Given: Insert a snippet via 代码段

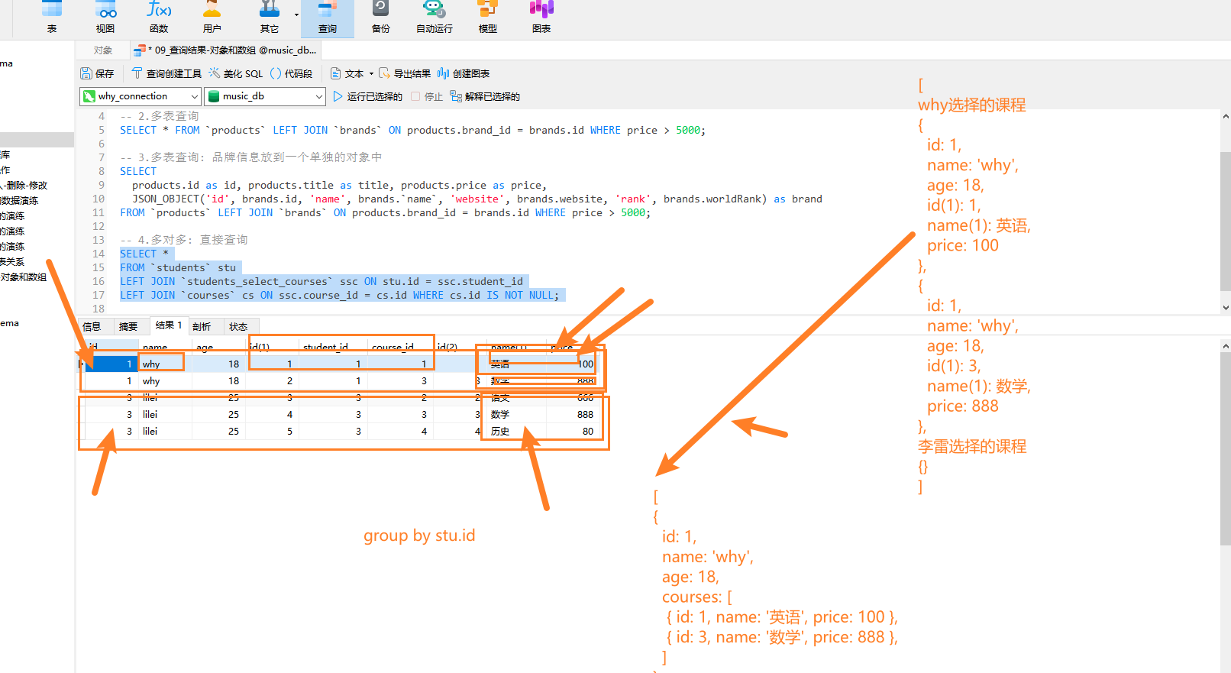Looking at the screenshot, I should coord(292,73).
